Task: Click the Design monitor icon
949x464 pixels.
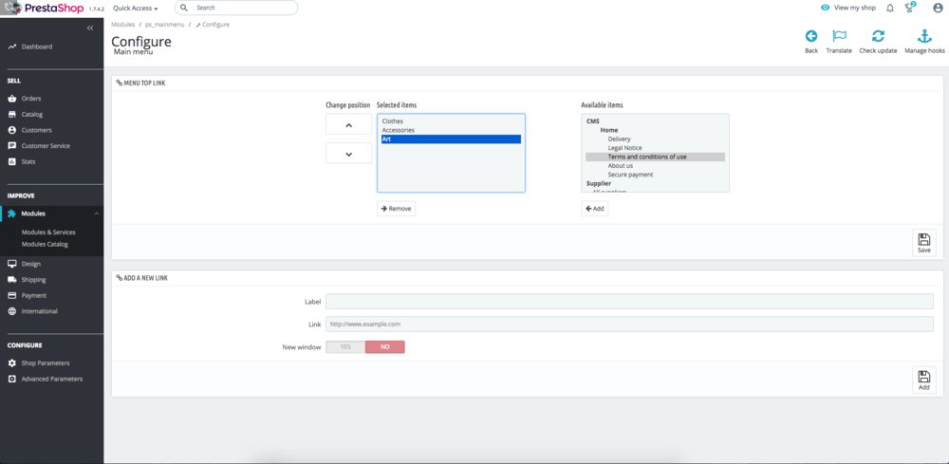Action: pos(12,264)
